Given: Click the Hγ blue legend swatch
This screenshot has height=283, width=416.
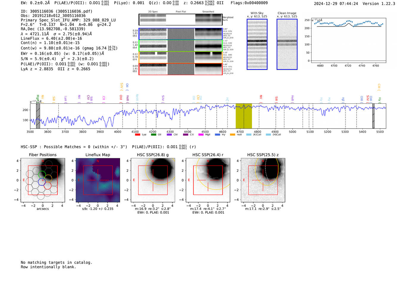Looking at the screenshot, I should coord(218,135).
